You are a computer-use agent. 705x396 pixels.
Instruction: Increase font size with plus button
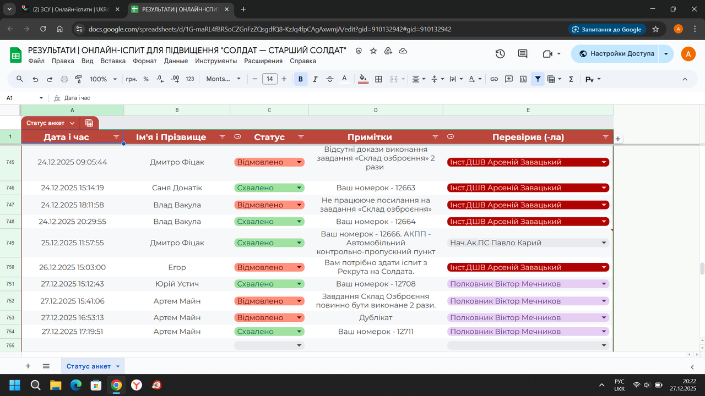[x=284, y=79]
